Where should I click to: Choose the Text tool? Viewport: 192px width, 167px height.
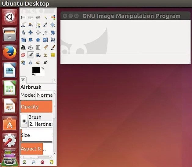23,47
